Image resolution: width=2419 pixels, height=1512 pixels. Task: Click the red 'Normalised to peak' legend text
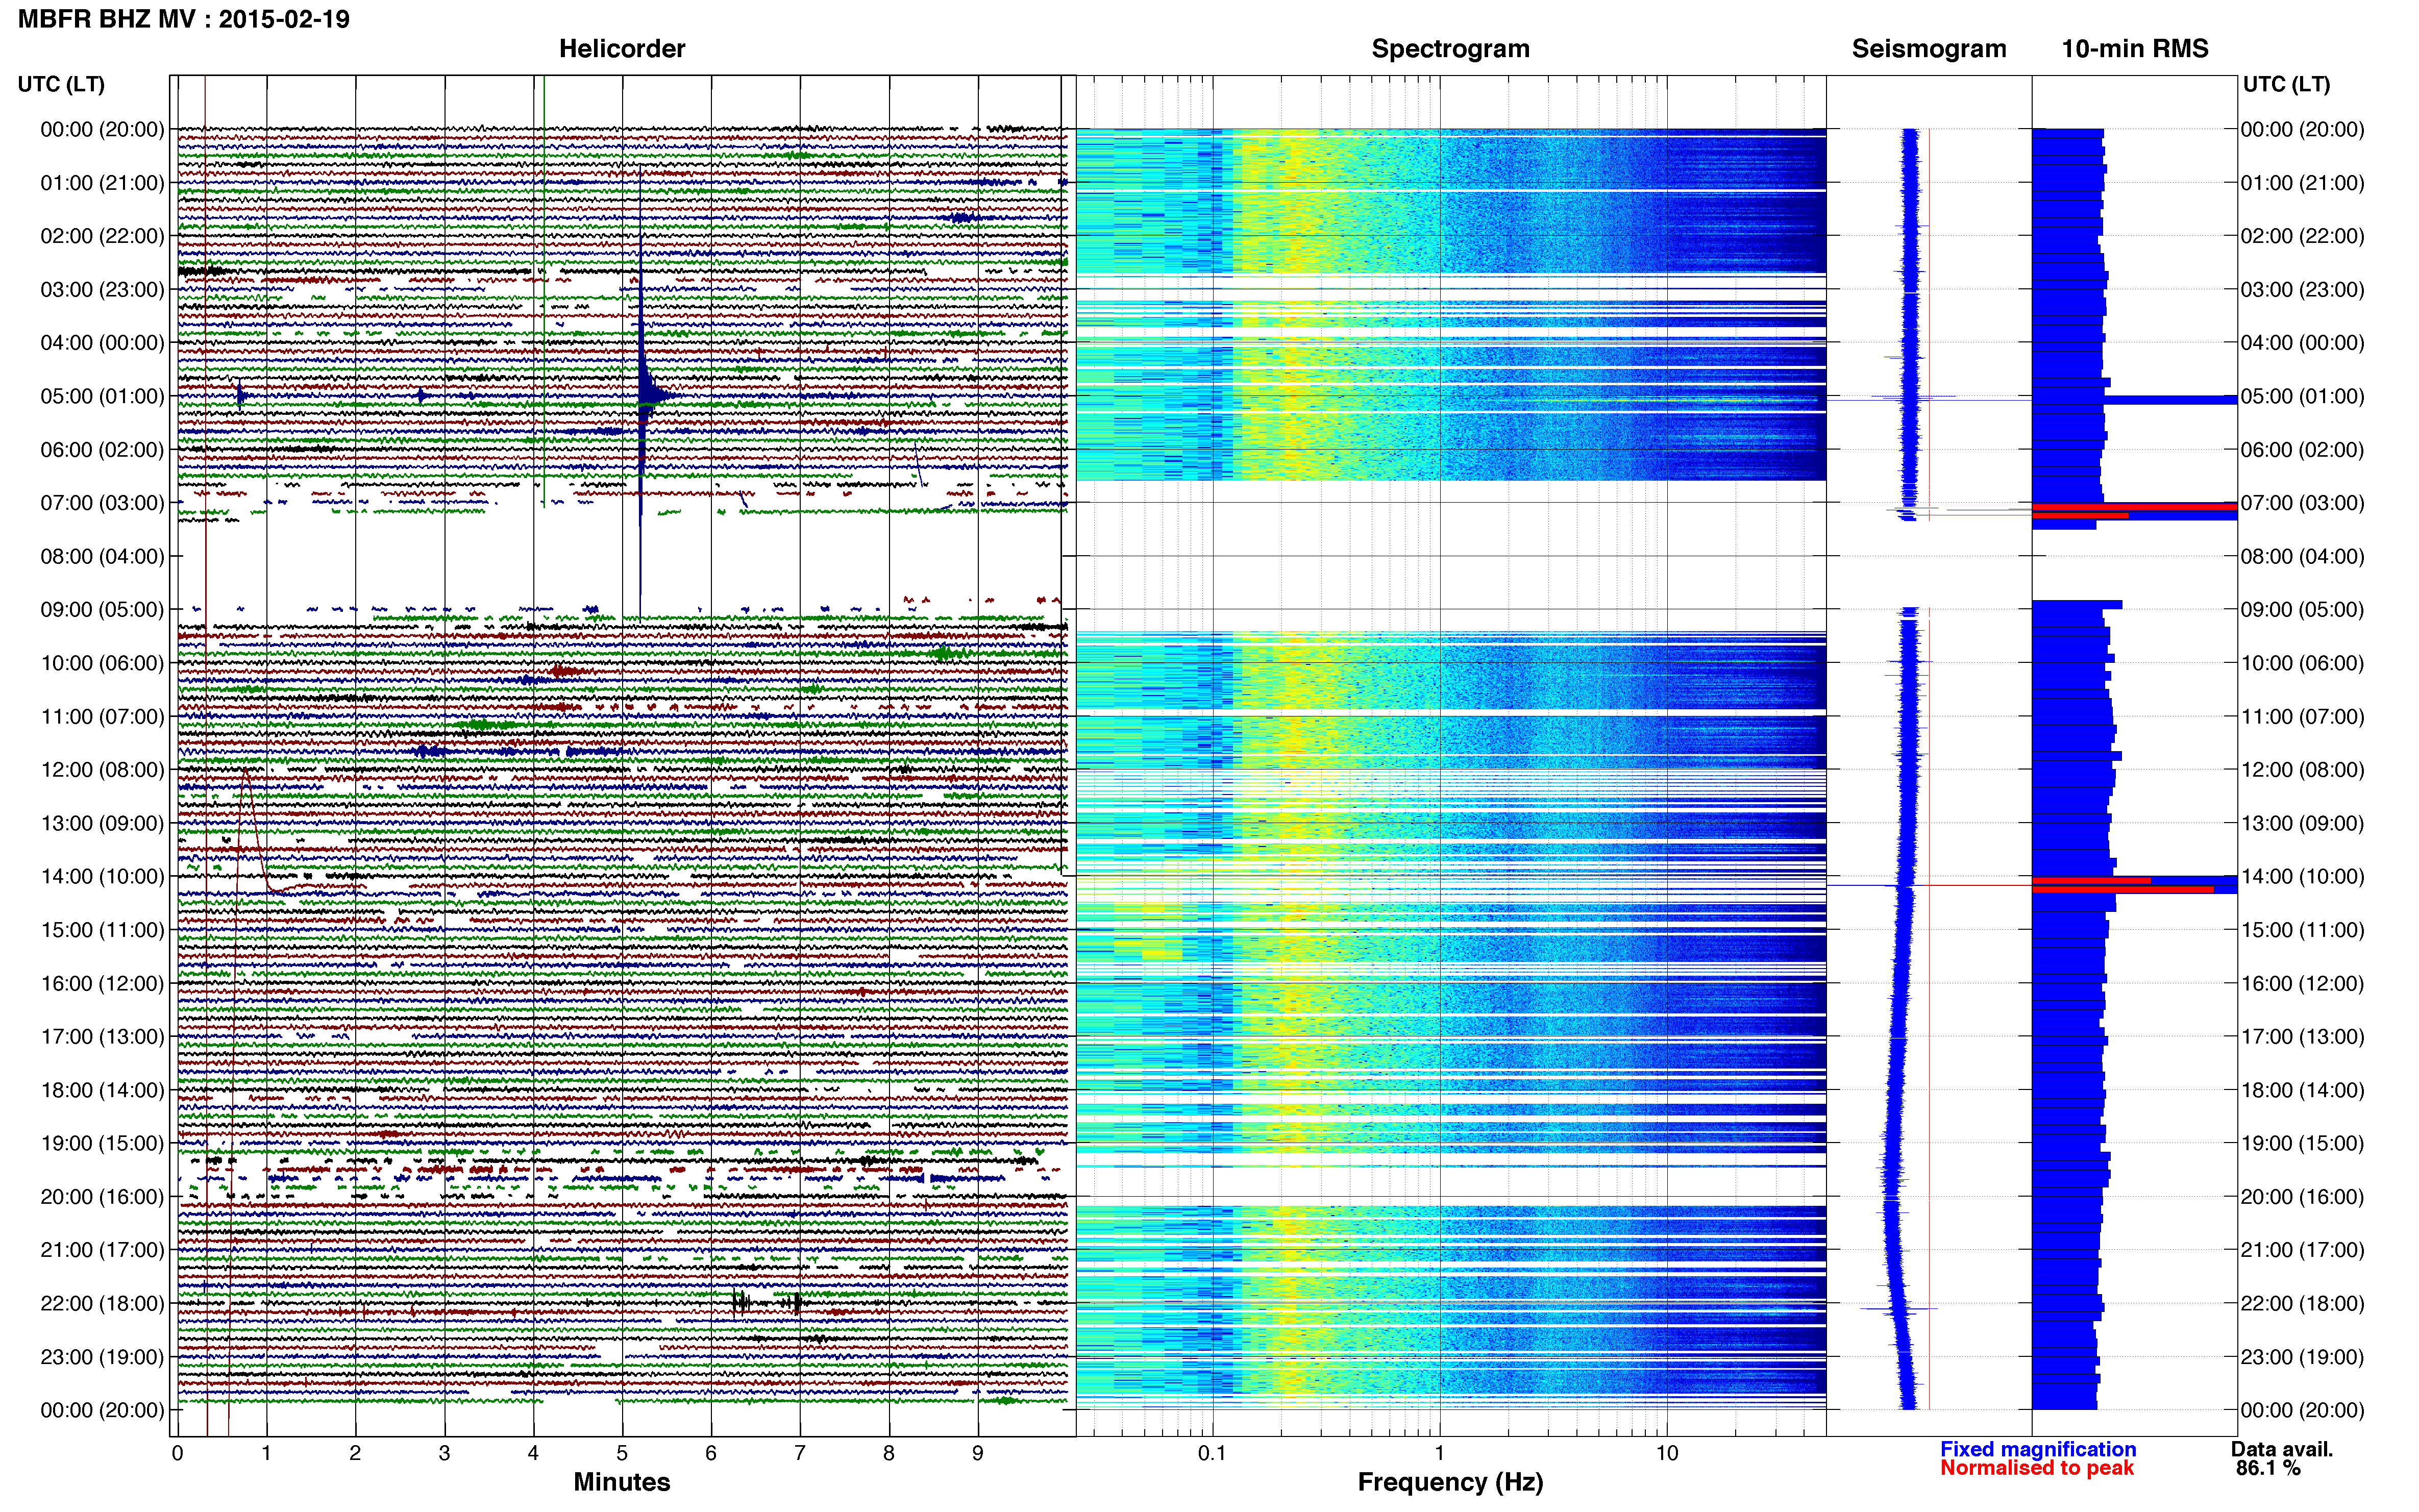[x=2037, y=1468]
